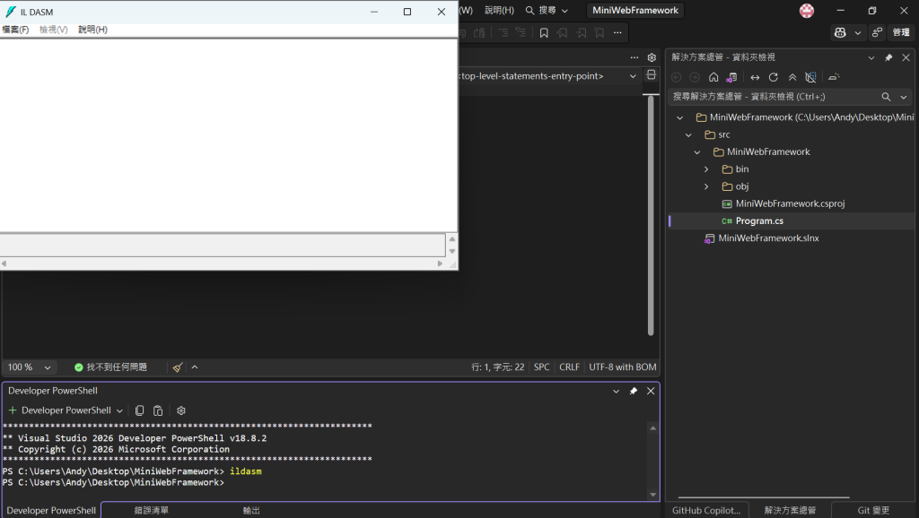Click the copy icon in terminal toolbar
The height and width of the screenshot is (518, 919).
[x=139, y=410]
